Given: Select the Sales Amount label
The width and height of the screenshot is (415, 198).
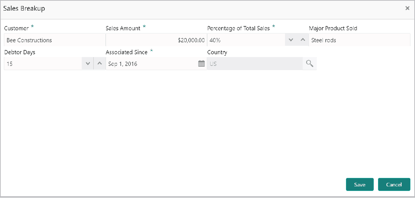Looking at the screenshot, I should 123,29.
